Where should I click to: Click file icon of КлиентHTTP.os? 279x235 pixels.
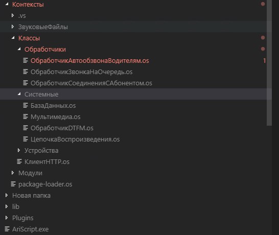pyautogui.click(x=19, y=161)
